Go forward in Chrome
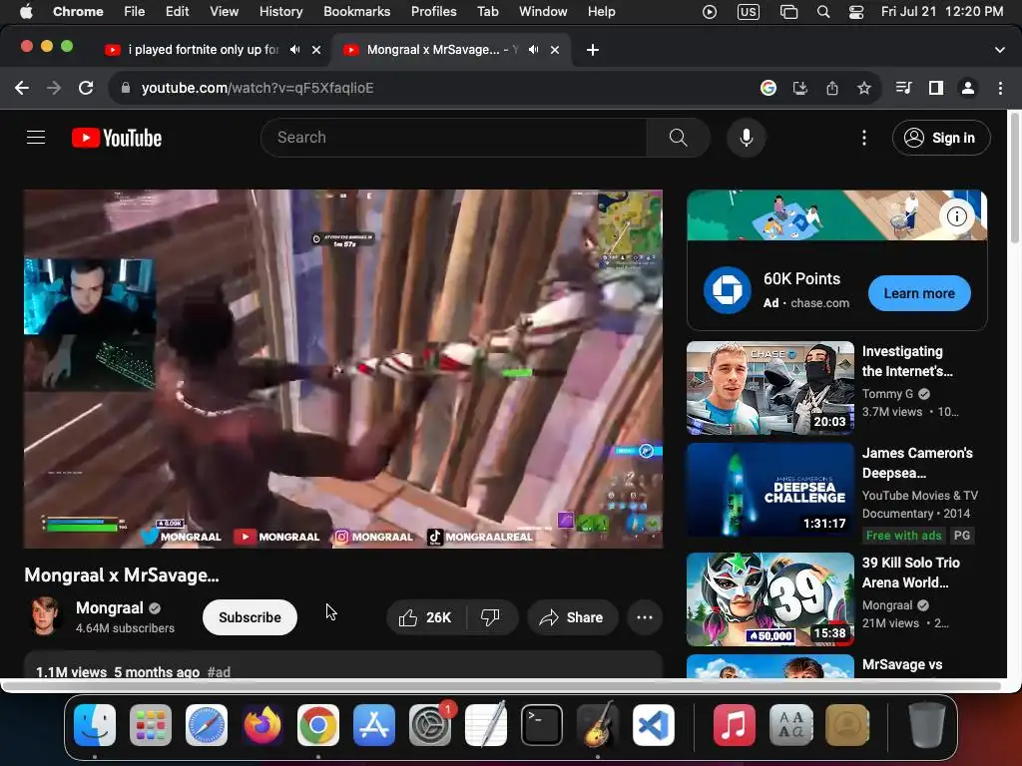Screen dimensions: 1022x766 pyautogui.click(x=54, y=88)
